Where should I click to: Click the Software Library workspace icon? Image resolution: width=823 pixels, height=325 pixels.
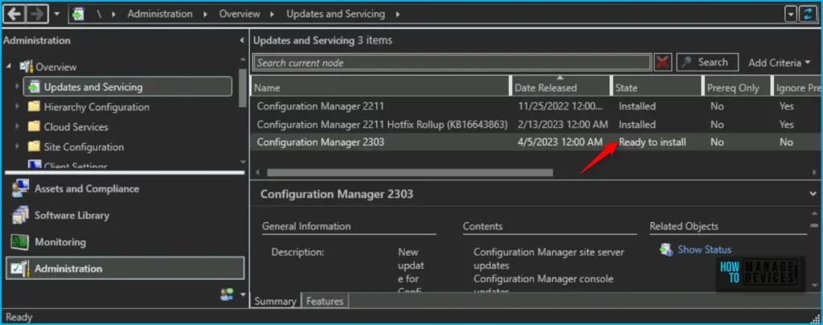point(20,216)
